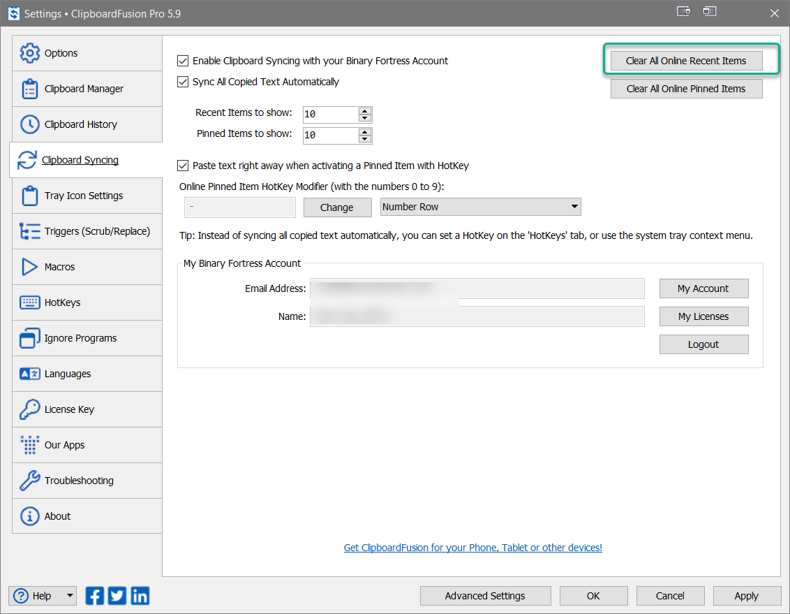The image size is (790, 614).
Task: Select the Ignore Programs tab
Action: [x=87, y=338]
